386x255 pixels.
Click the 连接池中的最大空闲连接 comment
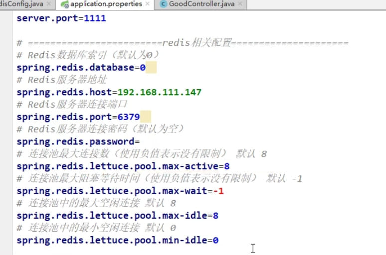coord(96,203)
